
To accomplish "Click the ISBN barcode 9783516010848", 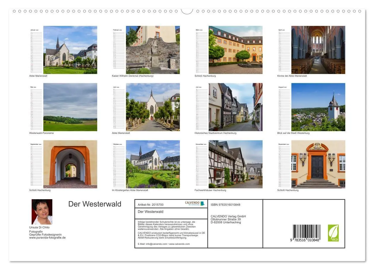I will 307,233.
